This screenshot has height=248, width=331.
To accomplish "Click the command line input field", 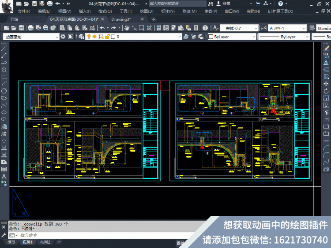I will 105,235.
